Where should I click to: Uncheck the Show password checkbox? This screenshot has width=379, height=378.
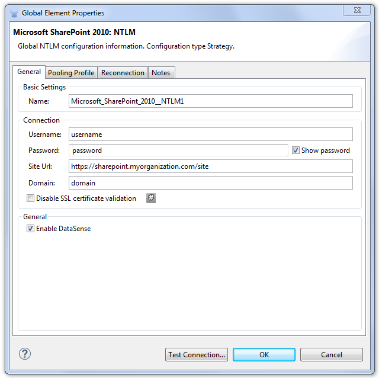click(296, 150)
